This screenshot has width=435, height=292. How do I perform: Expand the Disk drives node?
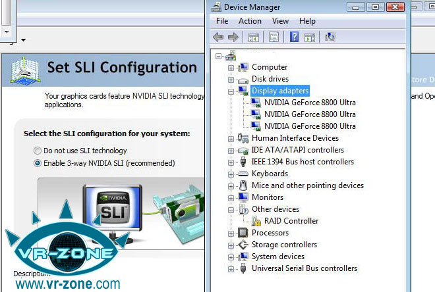pyautogui.click(x=231, y=79)
